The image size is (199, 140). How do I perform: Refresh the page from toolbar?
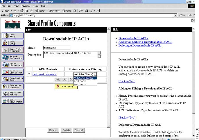pos(26,11)
